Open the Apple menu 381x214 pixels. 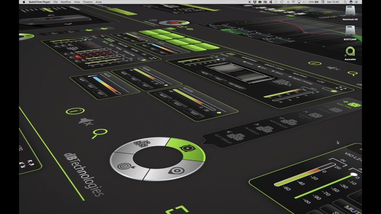coord(24,2)
